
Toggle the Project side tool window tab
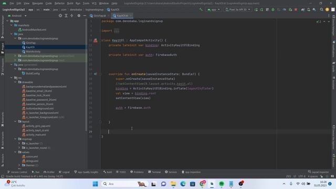(3, 48)
